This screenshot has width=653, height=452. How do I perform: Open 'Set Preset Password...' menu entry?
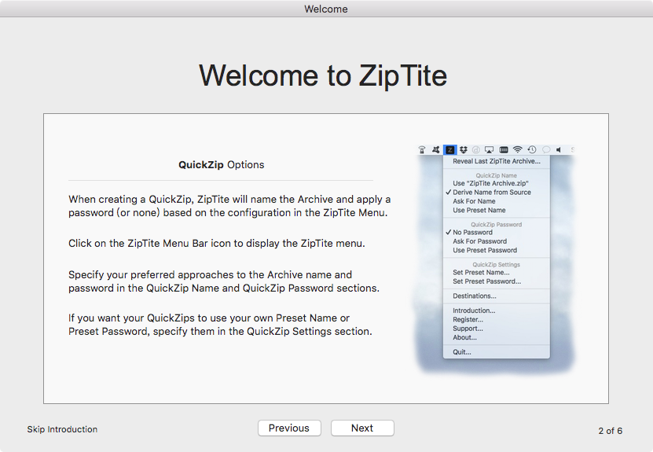497,281
